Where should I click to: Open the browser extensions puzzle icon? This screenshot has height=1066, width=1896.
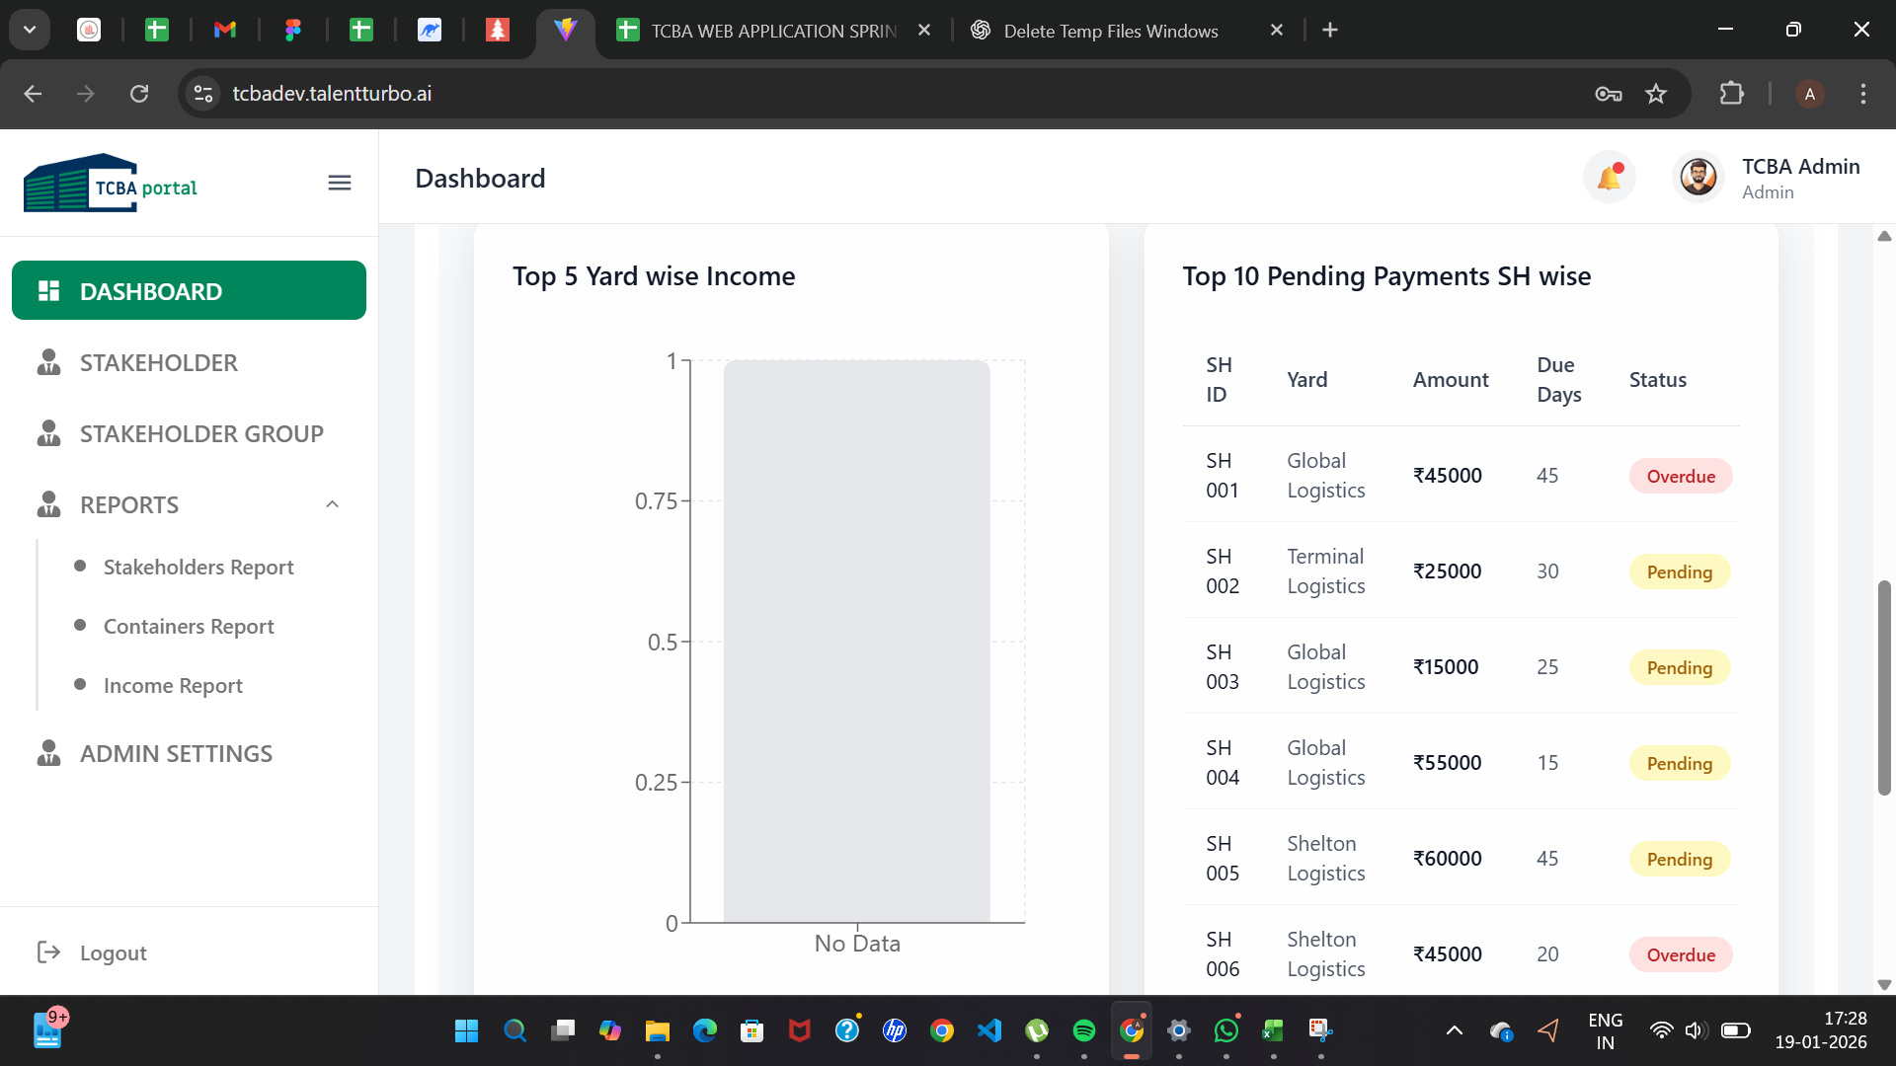(1731, 94)
